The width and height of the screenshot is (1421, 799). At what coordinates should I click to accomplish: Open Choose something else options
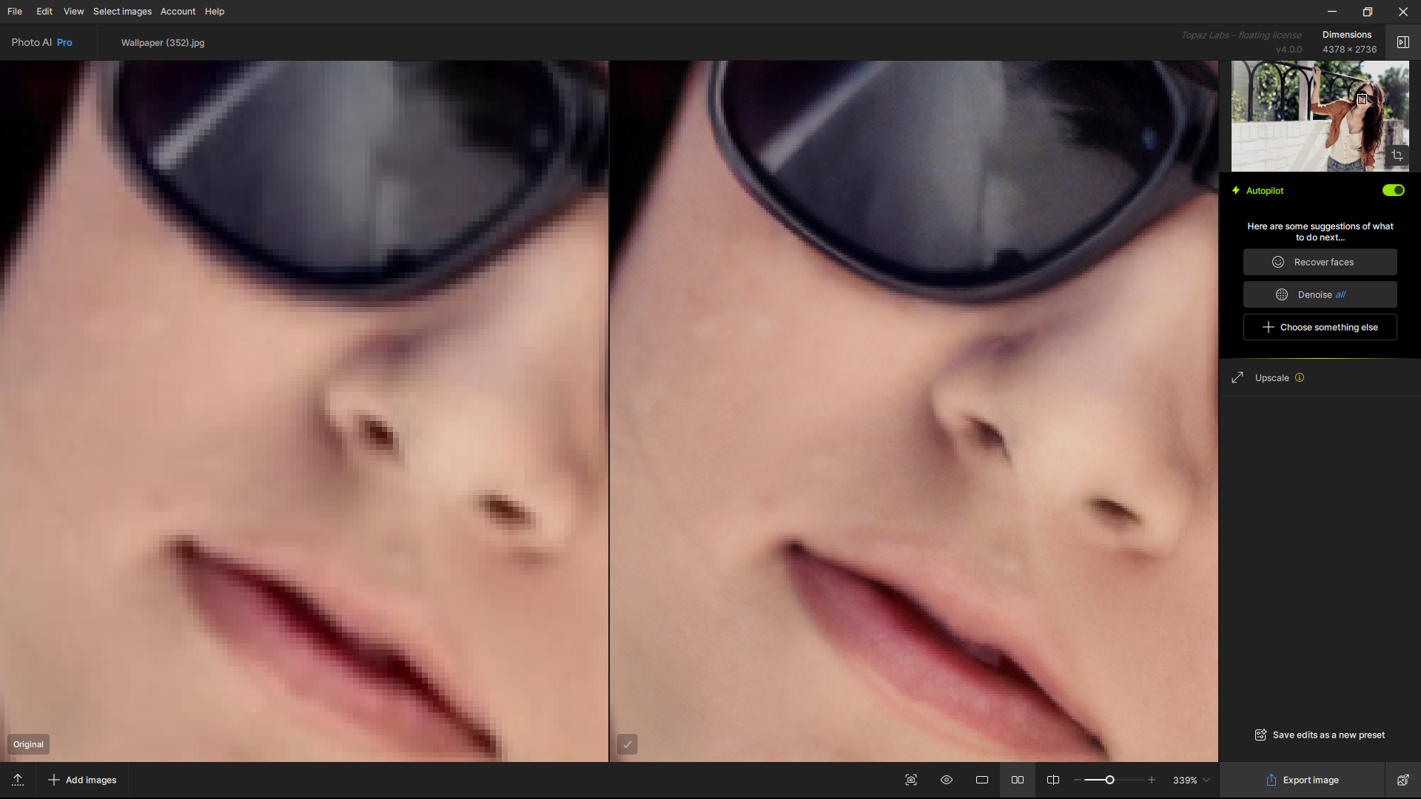[x=1320, y=327]
